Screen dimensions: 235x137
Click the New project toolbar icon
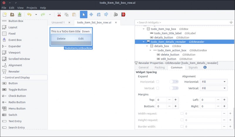(x=5, y=14)
